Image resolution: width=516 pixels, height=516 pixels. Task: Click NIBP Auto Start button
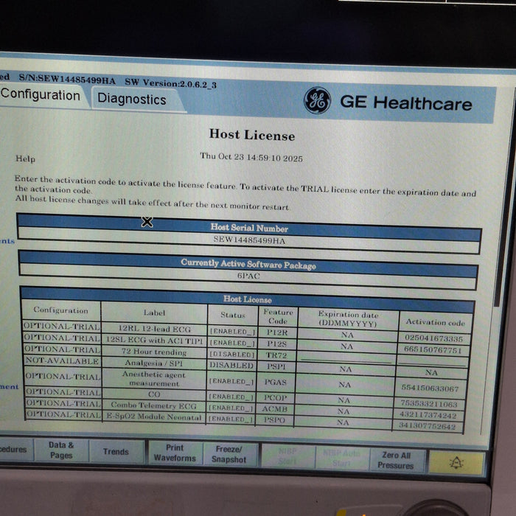click(341, 458)
